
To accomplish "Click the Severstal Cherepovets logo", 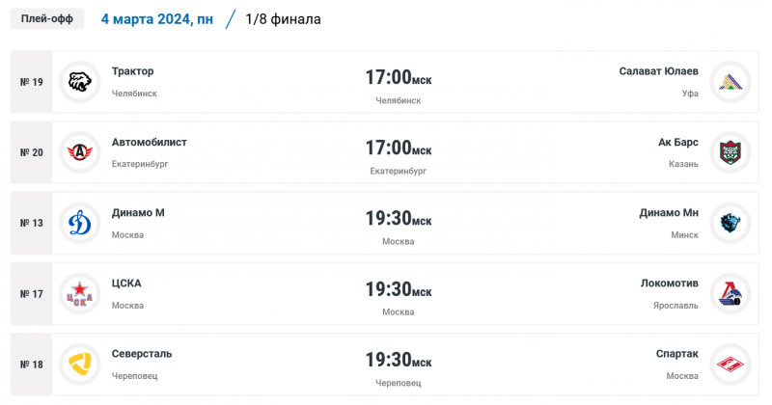I will pyautogui.click(x=79, y=364).
